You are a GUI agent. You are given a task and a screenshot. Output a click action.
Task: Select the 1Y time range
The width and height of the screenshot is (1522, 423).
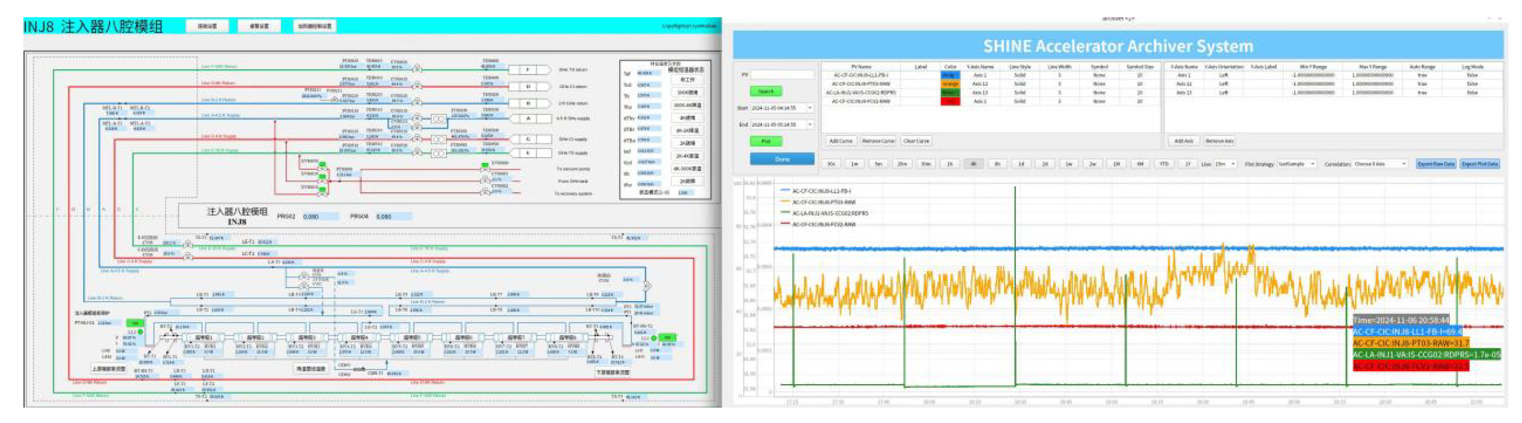(1188, 164)
